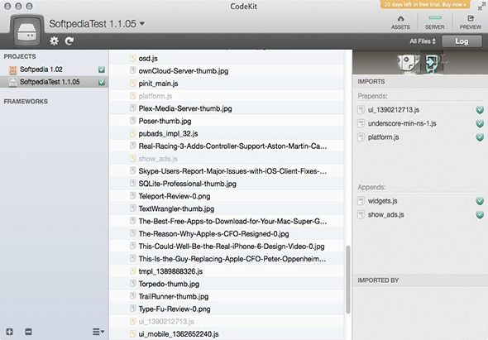The width and height of the screenshot is (488, 340).
Task: Toggle checkbox for SoftpediaTest 1.1.05 project
Action: pyautogui.click(x=102, y=82)
